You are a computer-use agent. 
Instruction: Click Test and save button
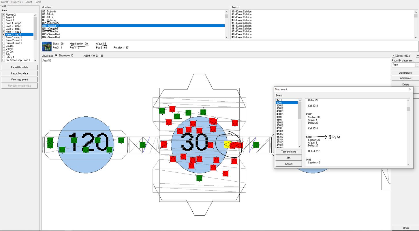coord(289,152)
